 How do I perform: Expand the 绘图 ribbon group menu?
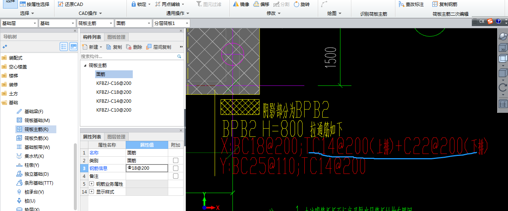click(334, 13)
